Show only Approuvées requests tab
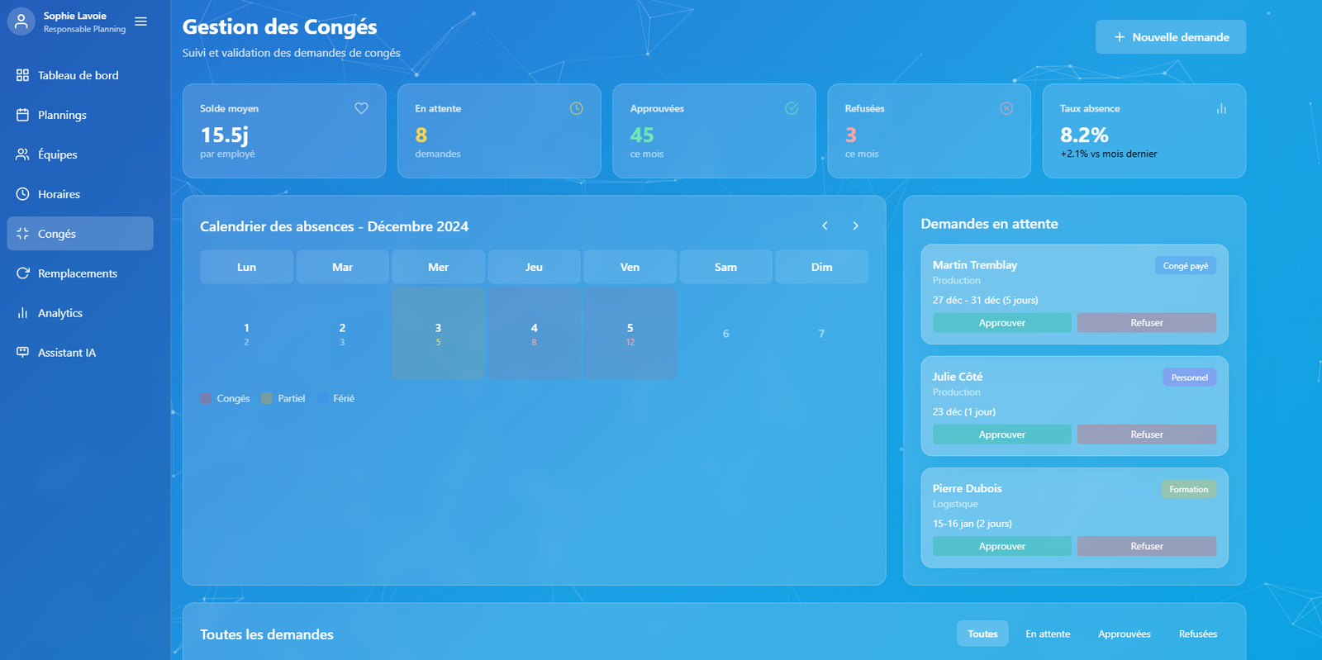Screen dimensions: 1322x660 [1124, 634]
